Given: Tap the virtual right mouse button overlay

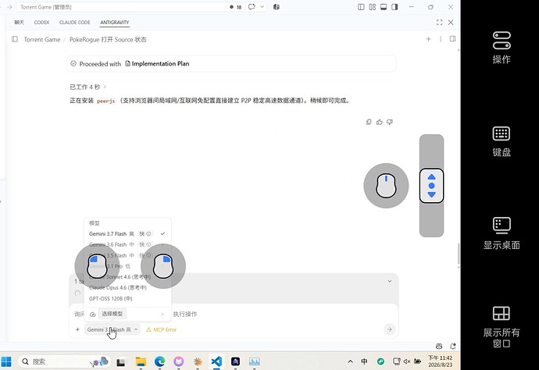Looking at the screenshot, I should pos(163,266).
